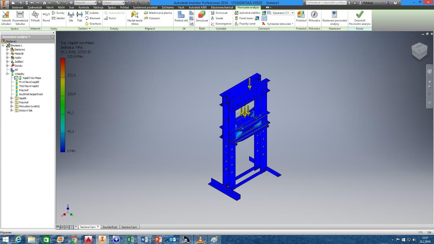Open the Materiál combo box in toolbar
The height and width of the screenshot is (244, 434).
click(x=85, y=3)
